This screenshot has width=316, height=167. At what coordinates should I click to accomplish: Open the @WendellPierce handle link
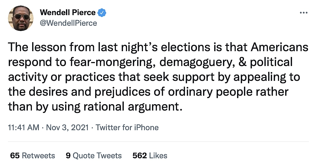tap(68, 23)
